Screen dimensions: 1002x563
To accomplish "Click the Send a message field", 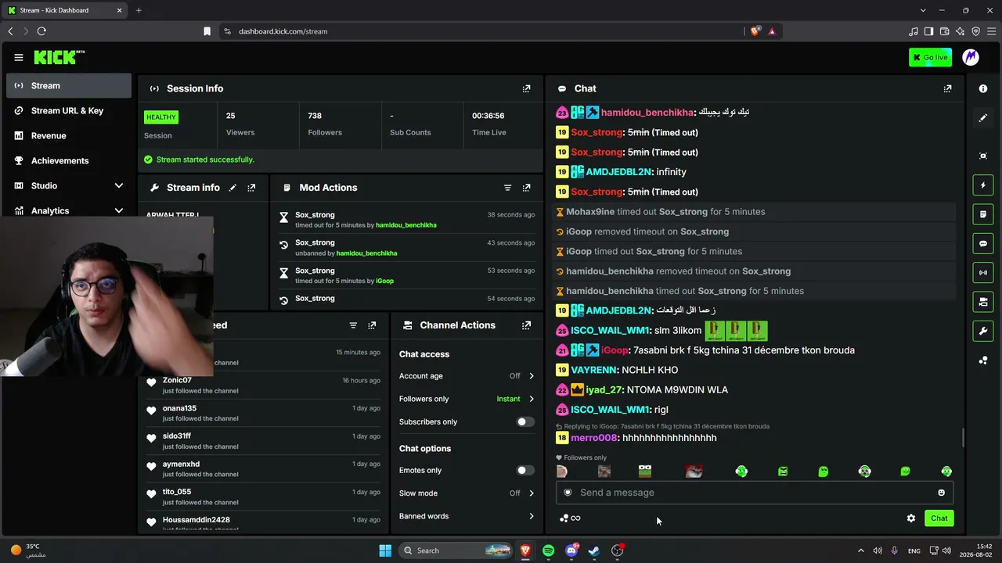I will [755, 493].
